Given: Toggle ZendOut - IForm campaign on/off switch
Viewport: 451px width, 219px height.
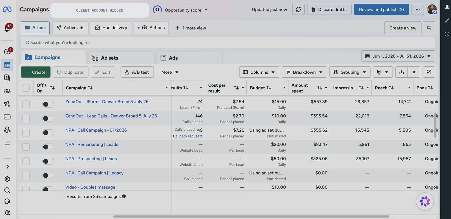Looking at the screenshot, I should (x=48, y=104).
